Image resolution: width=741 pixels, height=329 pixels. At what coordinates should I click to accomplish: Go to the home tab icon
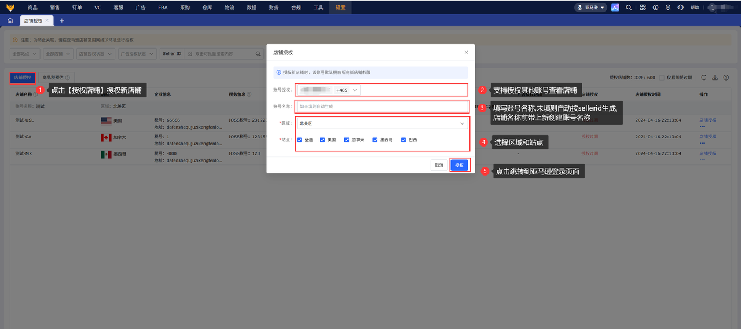10,20
